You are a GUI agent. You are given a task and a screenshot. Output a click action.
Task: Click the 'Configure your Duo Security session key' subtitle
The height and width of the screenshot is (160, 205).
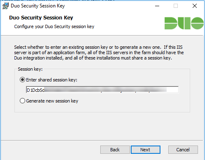click(54, 26)
